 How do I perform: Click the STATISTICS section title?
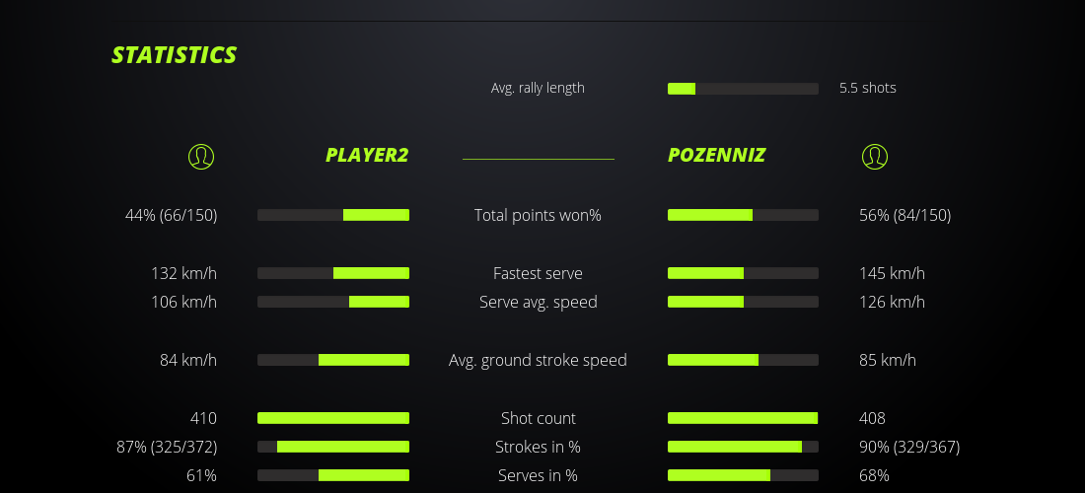[x=175, y=55]
